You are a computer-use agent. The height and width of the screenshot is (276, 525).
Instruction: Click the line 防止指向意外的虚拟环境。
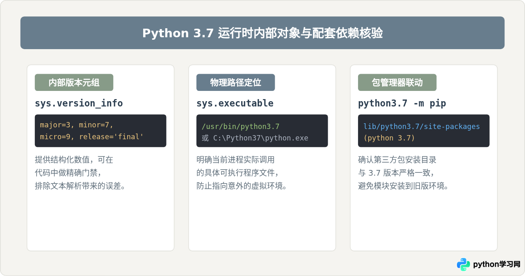point(242,186)
